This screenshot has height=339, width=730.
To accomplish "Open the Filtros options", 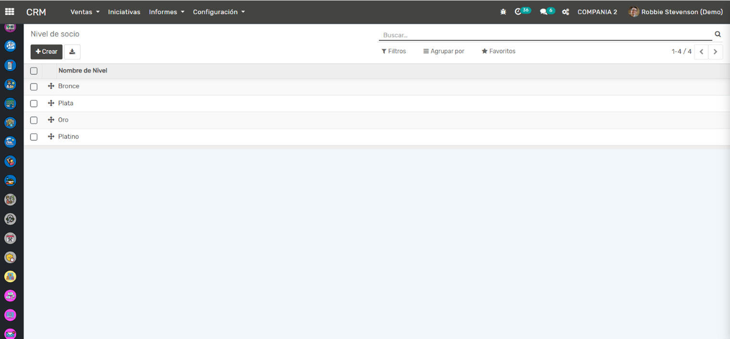I will (x=393, y=51).
